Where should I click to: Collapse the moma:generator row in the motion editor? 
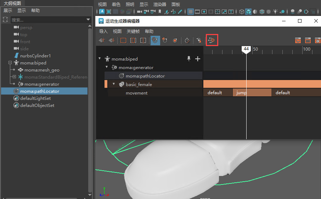click(x=107, y=67)
